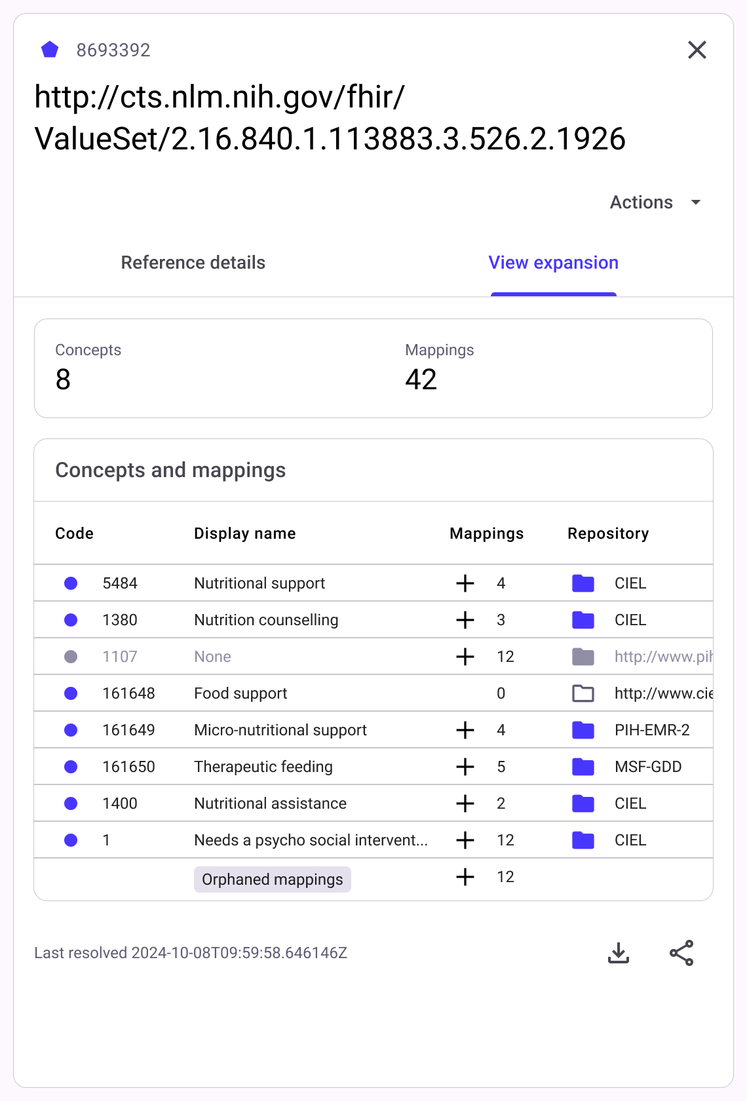The image size is (747, 1101).
Task: Expand mappings for Nutrition counselling
Action: pos(465,620)
